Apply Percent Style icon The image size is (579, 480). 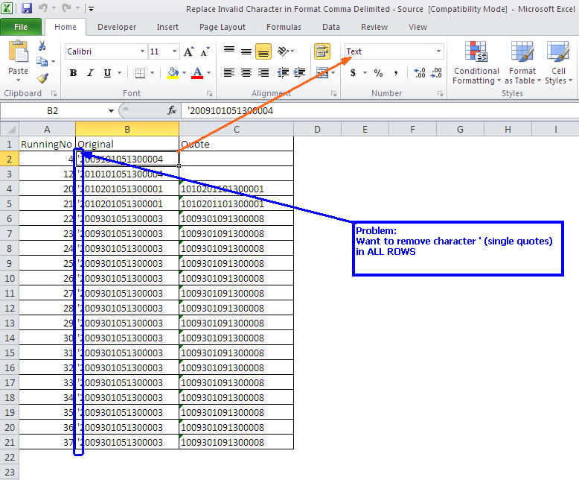(x=378, y=73)
